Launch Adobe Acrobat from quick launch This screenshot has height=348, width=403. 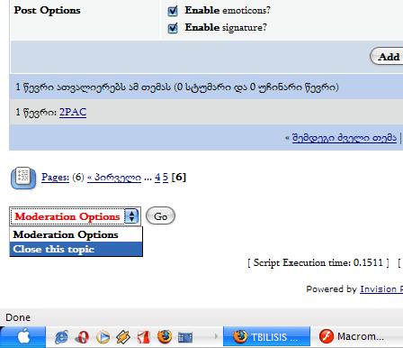tap(144, 337)
